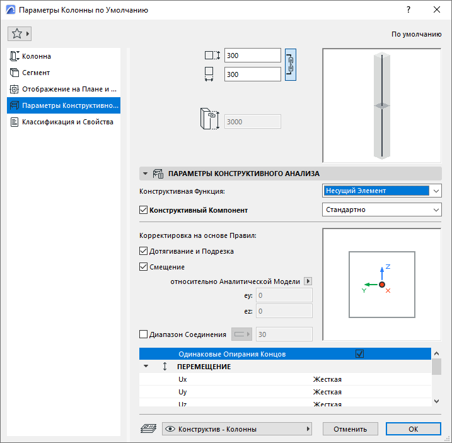This screenshot has width=452, height=443.
Task: Toggle the layer eye visibility icon
Action: tap(170, 429)
